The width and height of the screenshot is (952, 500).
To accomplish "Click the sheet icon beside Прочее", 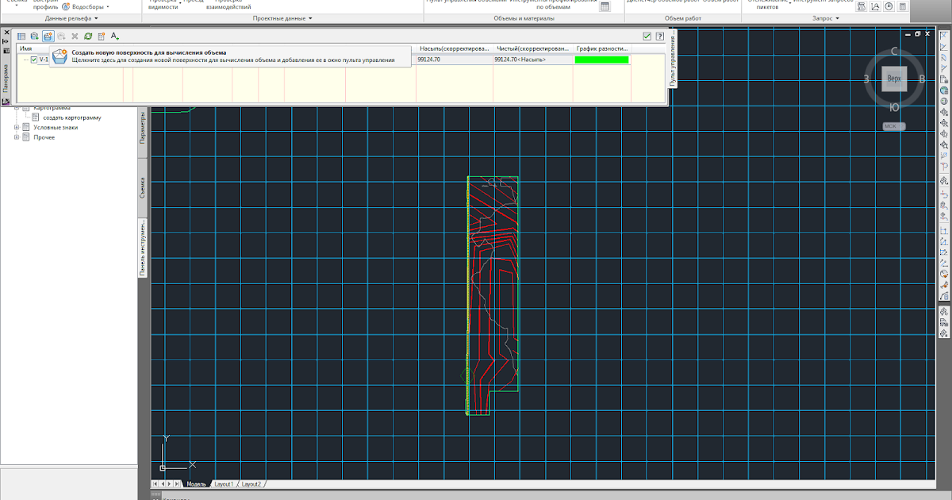I will [x=26, y=137].
